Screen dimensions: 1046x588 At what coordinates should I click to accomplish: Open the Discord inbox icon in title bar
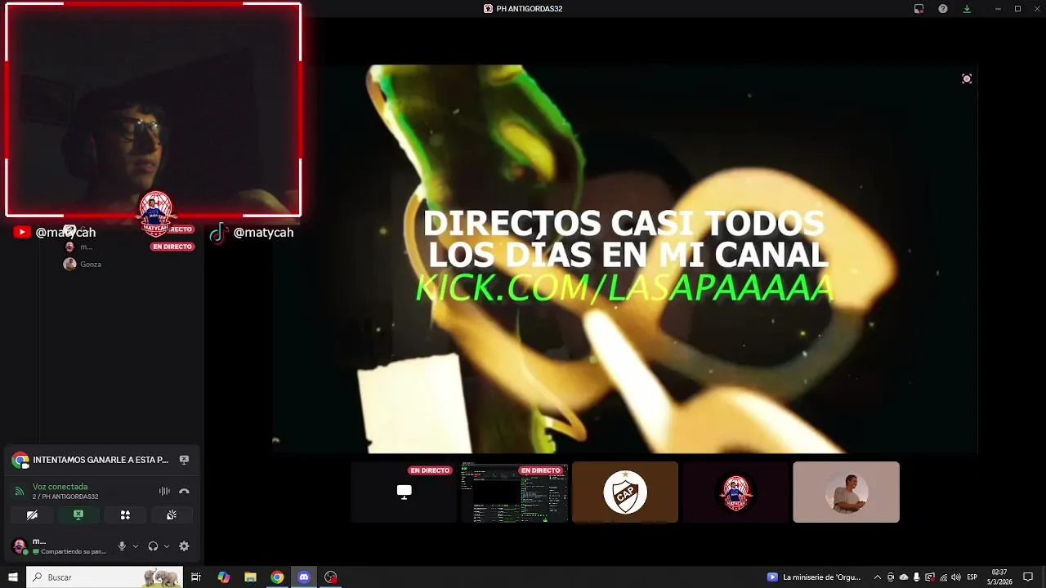[x=919, y=9]
